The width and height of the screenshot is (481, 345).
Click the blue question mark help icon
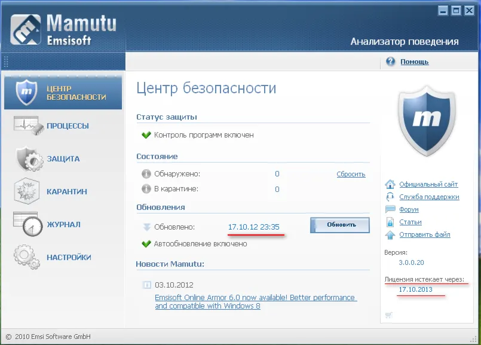point(390,62)
